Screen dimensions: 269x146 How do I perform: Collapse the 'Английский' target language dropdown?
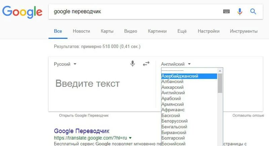(176, 64)
